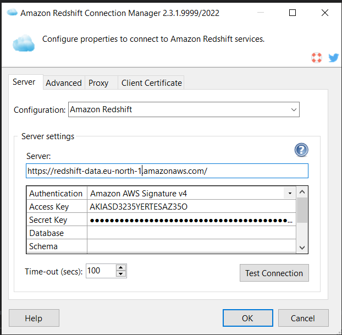Click the Test Connection button
The image size is (342, 335).
(x=274, y=273)
